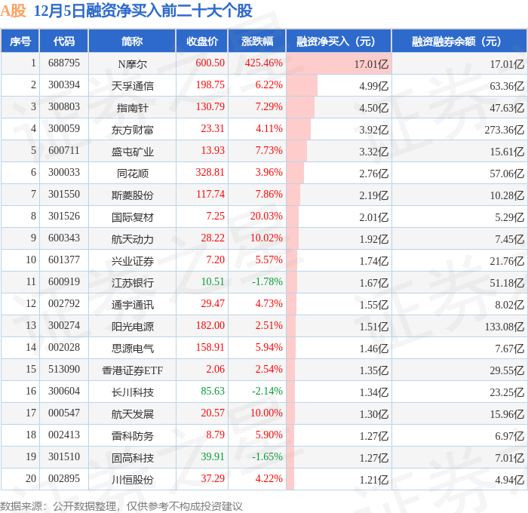Image resolution: width=528 pixels, height=513 pixels.
Task: Select stock name 阳光电源
Action: 132,327
